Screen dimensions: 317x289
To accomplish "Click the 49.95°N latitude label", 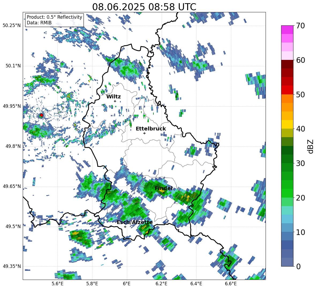I will [12, 106].
